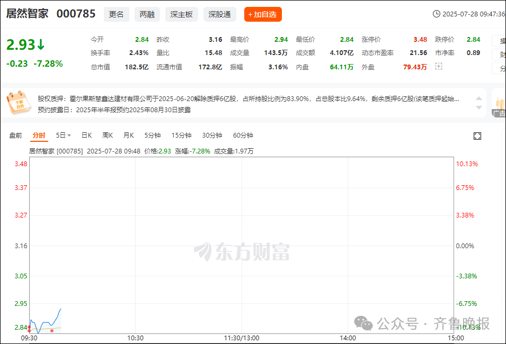The width and height of the screenshot is (506, 344).
Task: Click the 更名 tag button
Action: click(116, 14)
